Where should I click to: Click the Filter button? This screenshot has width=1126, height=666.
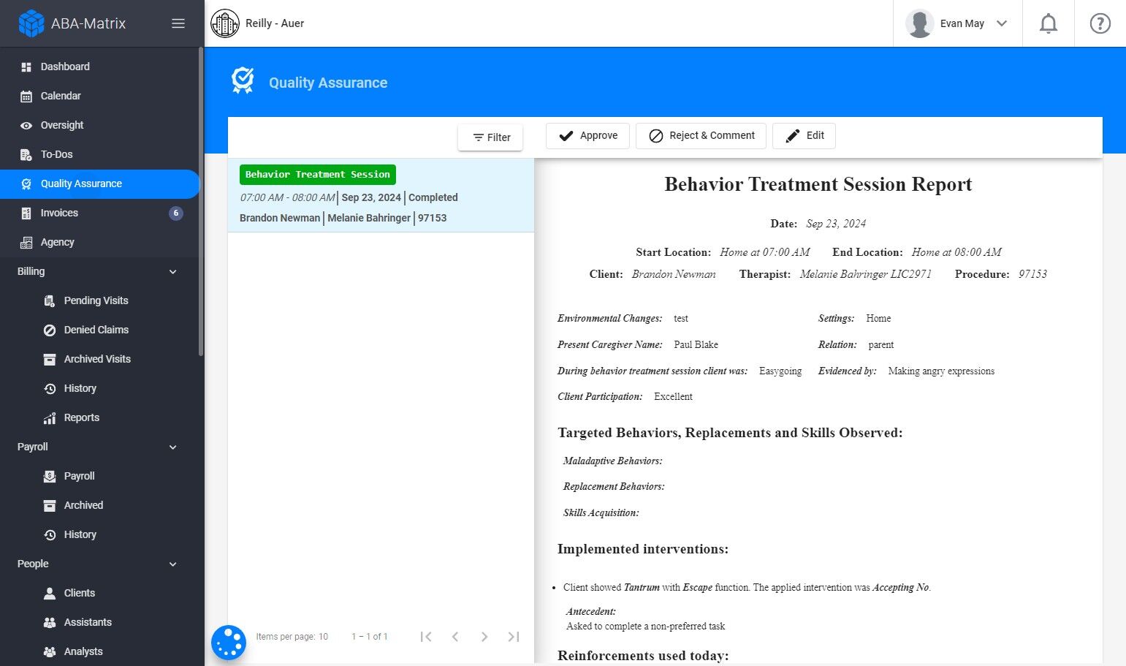(x=490, y=137)
